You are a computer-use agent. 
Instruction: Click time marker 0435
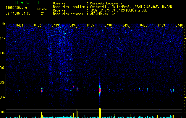coord(90,25)
